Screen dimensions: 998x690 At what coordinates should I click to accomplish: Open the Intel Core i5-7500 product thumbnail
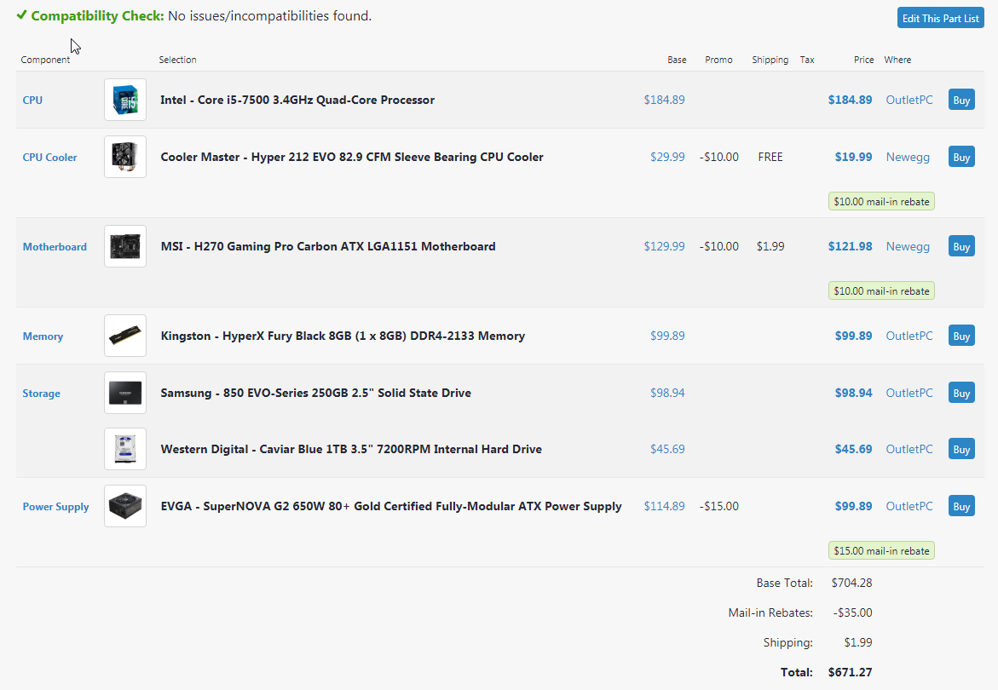coord(125,100)
